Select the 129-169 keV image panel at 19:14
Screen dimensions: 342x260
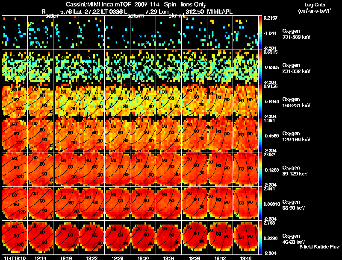[x=40, y=135]
